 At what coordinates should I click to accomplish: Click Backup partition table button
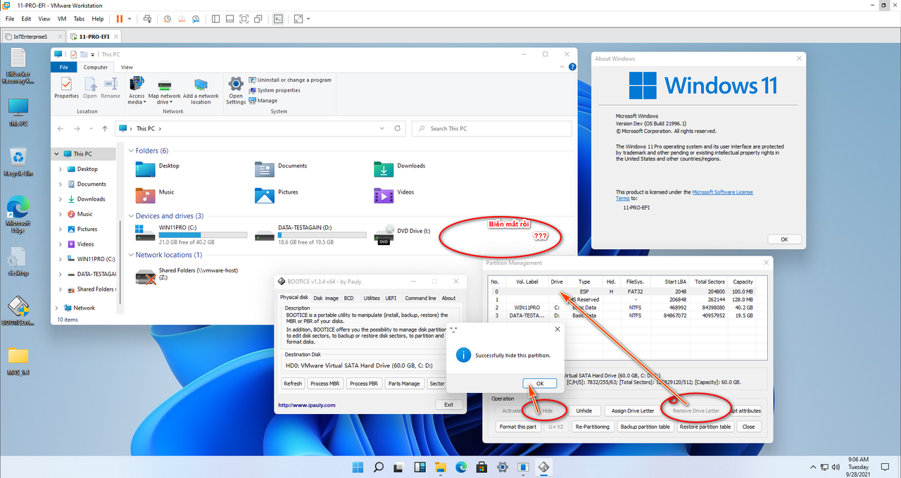[645, 427]
